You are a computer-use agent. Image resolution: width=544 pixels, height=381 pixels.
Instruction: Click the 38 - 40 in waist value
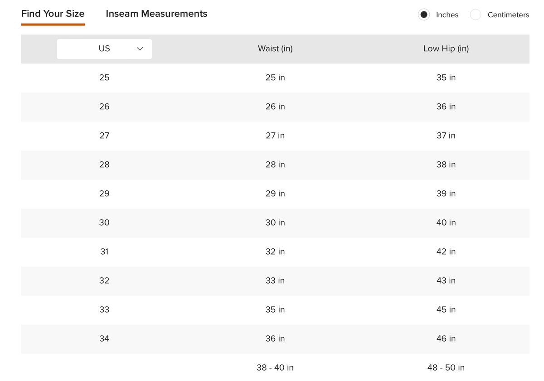(x=275, y=367)
